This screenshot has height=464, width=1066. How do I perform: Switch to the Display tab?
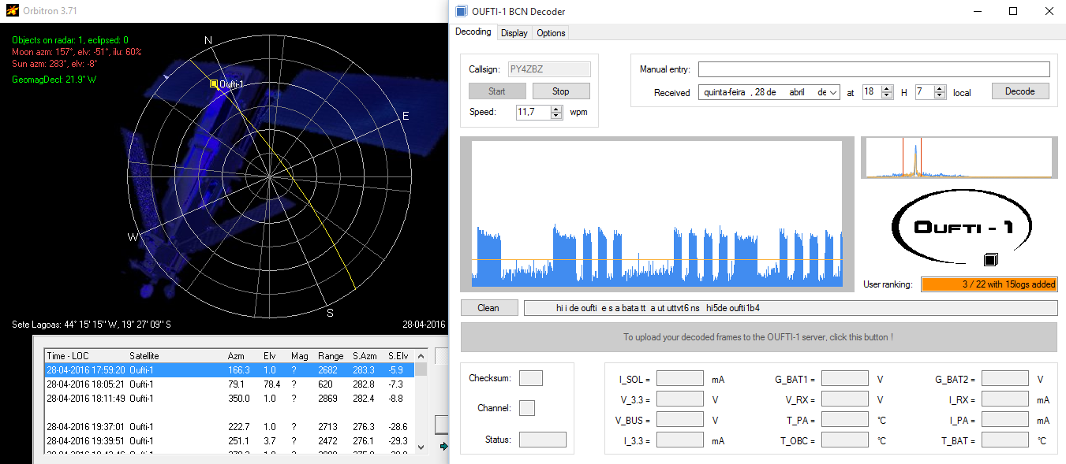click(x=514, y=33)
